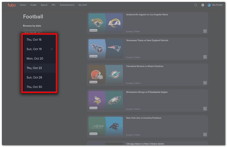Click schedule icon on Jaguars vs Rams card
Image resolution: width=227 pixels, height=147 pixels.
point(205,31)
